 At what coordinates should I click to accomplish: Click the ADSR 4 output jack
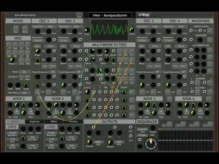(209, 99)
